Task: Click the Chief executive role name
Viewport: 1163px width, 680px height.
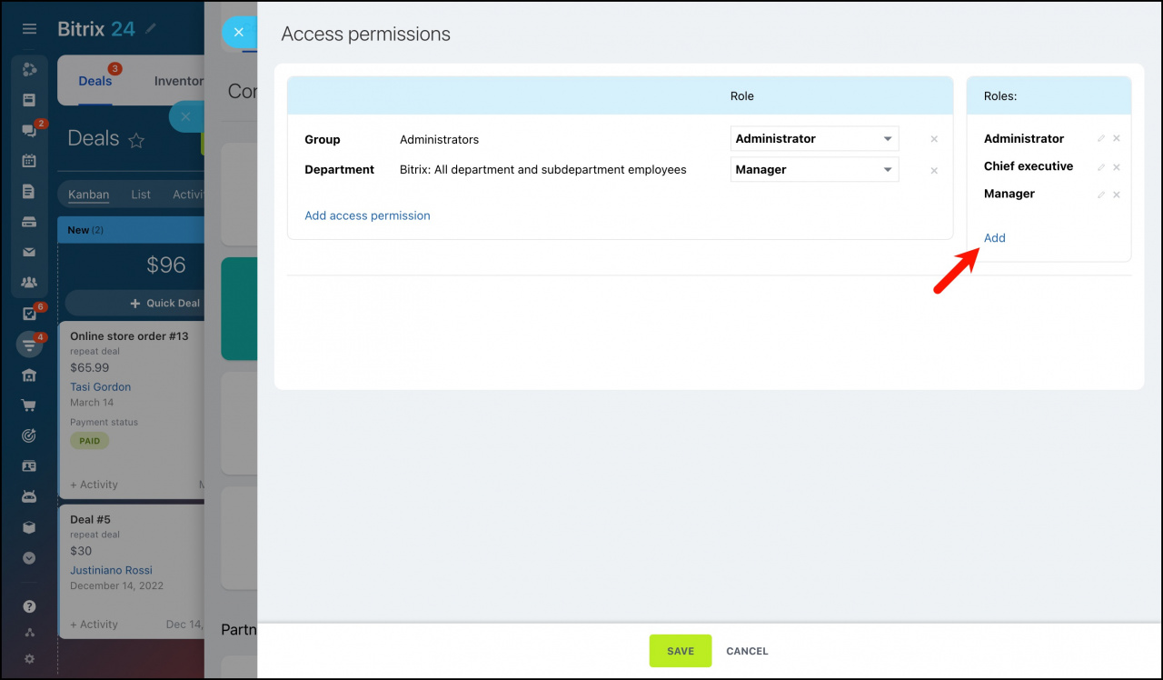Action: 1029,166
